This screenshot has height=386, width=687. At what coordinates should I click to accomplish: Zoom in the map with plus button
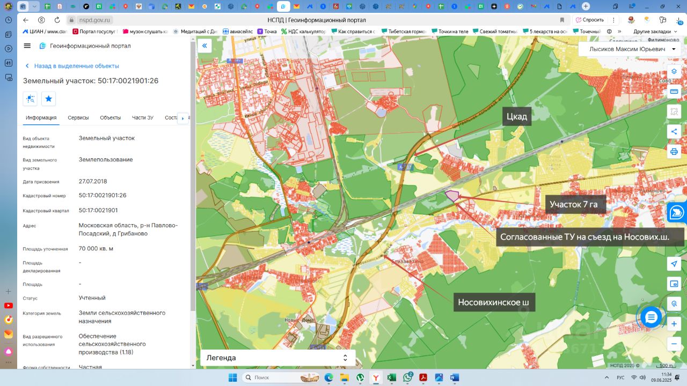point(674,324)
